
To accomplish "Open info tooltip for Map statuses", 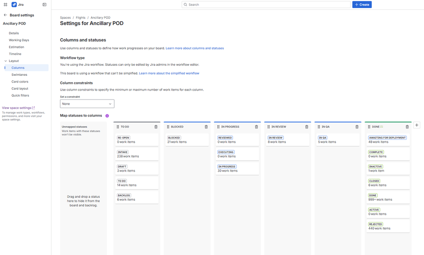I will pos(107,116).
